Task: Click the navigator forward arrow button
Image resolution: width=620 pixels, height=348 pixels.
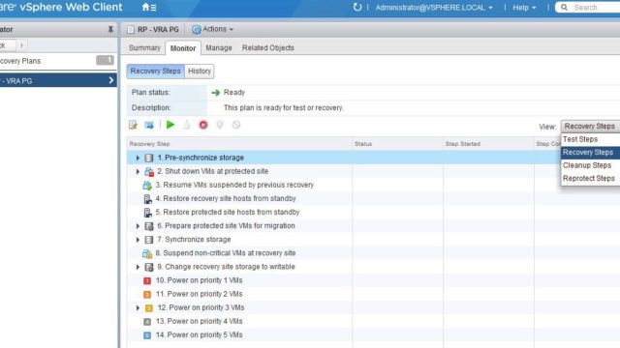Action: (21, 45)
